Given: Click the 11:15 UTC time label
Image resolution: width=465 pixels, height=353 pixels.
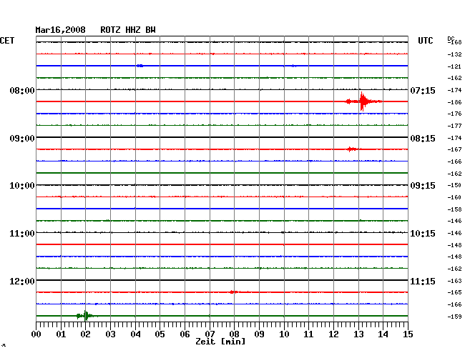Looking at the screenshot, I should point(423,281).
